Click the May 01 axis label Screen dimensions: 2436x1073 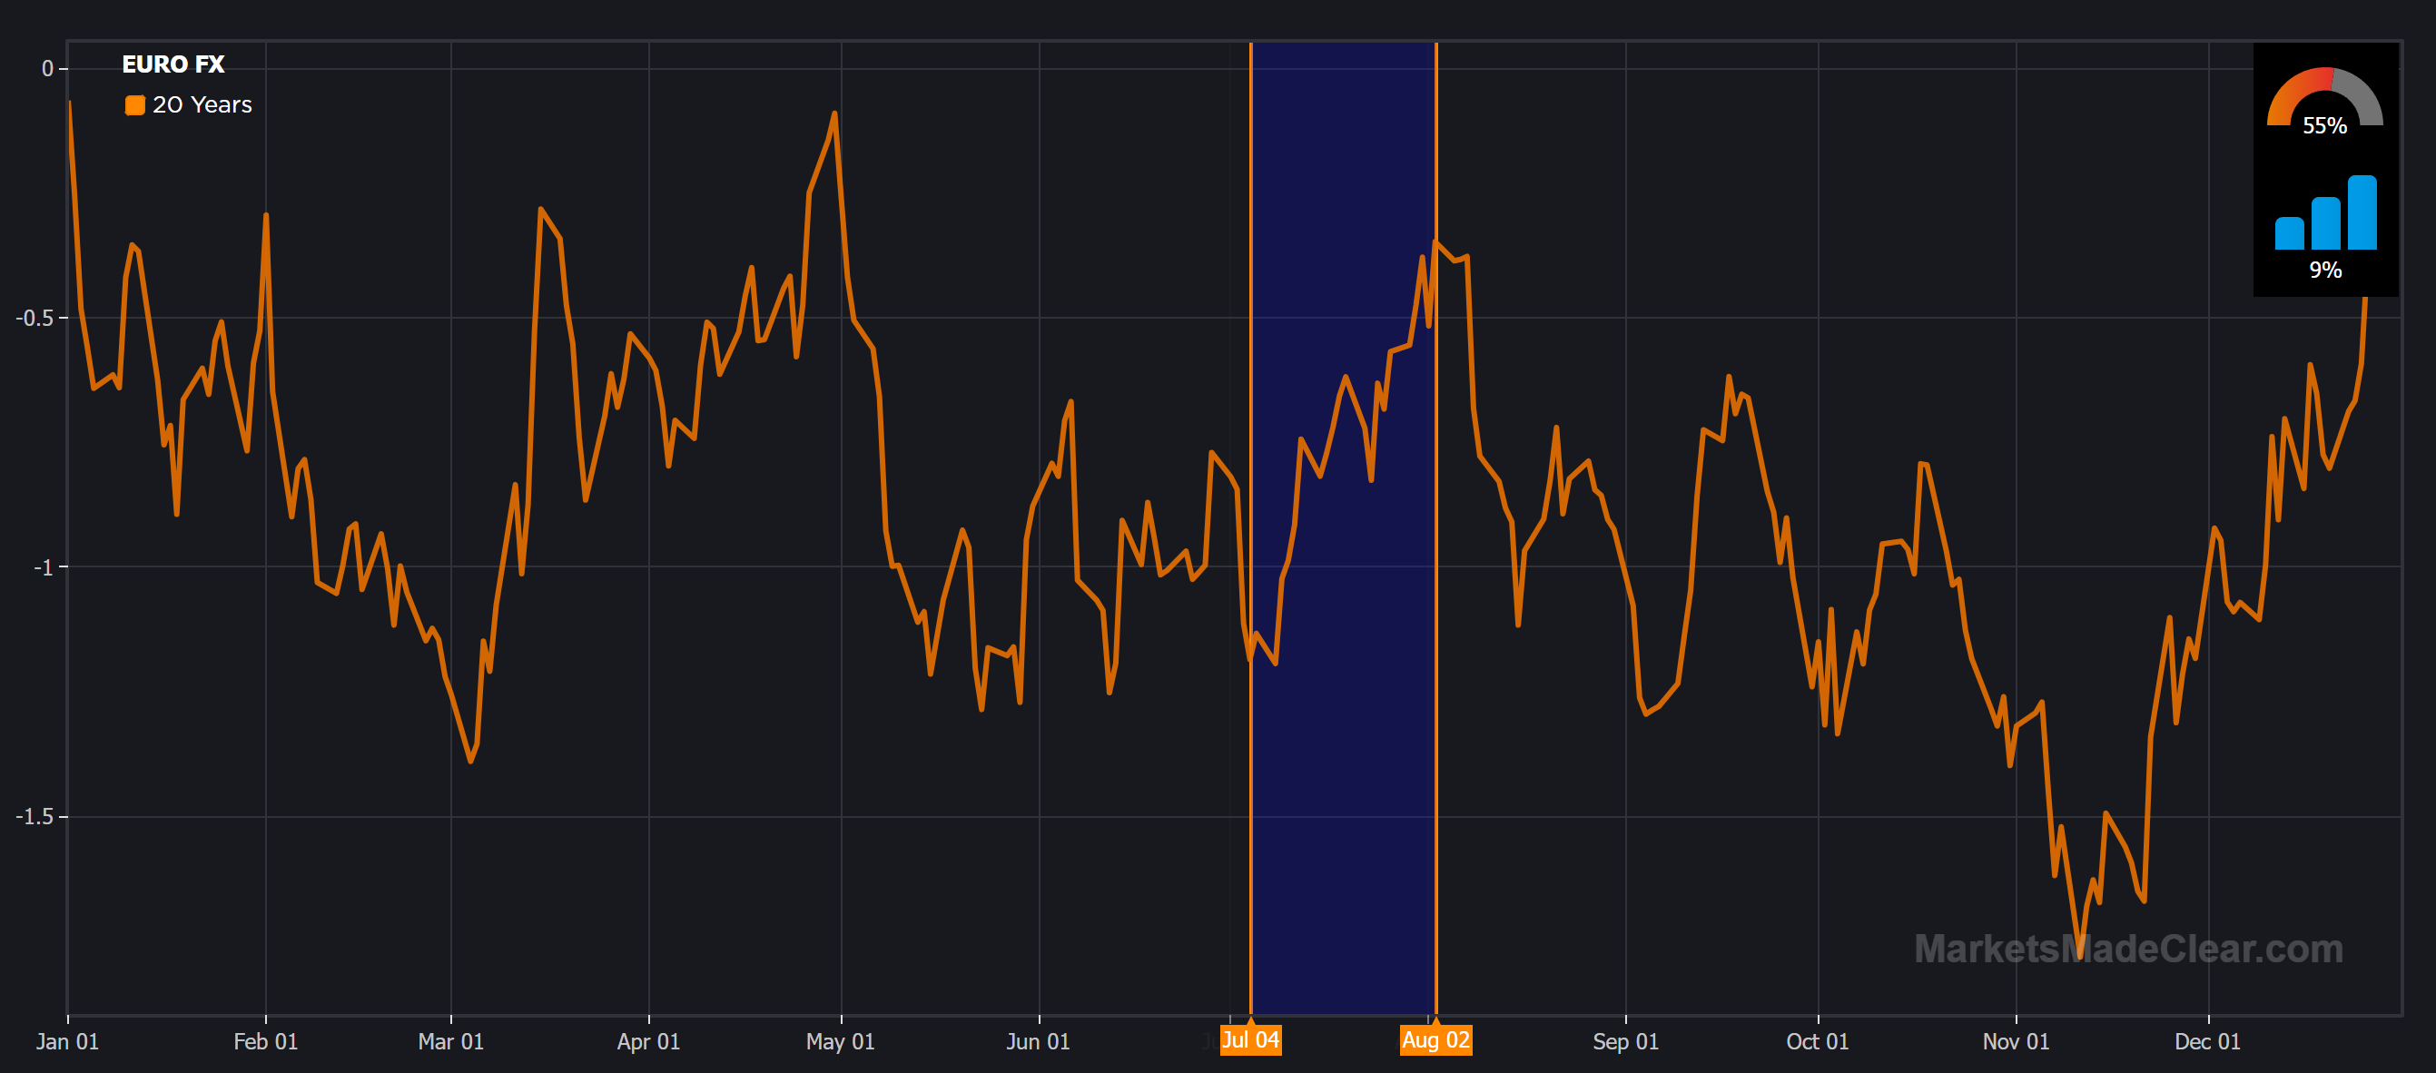[841, 1042]
